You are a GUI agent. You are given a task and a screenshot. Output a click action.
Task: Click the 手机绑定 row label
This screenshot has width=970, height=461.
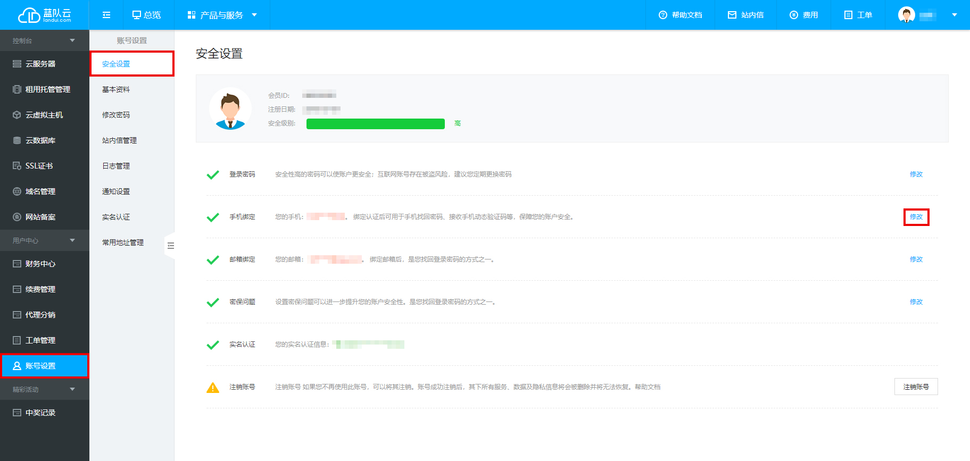[242, 217]
